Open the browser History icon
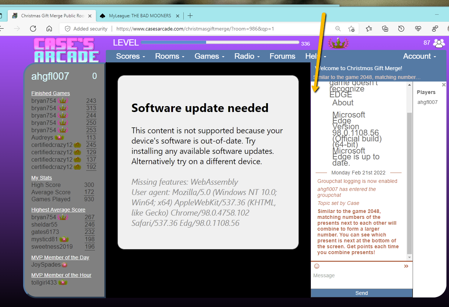 [401, 29]
